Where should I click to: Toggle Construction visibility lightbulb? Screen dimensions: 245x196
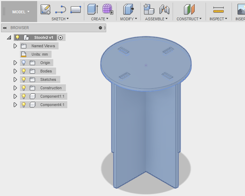pyautogui.click(x=23, y=88)
